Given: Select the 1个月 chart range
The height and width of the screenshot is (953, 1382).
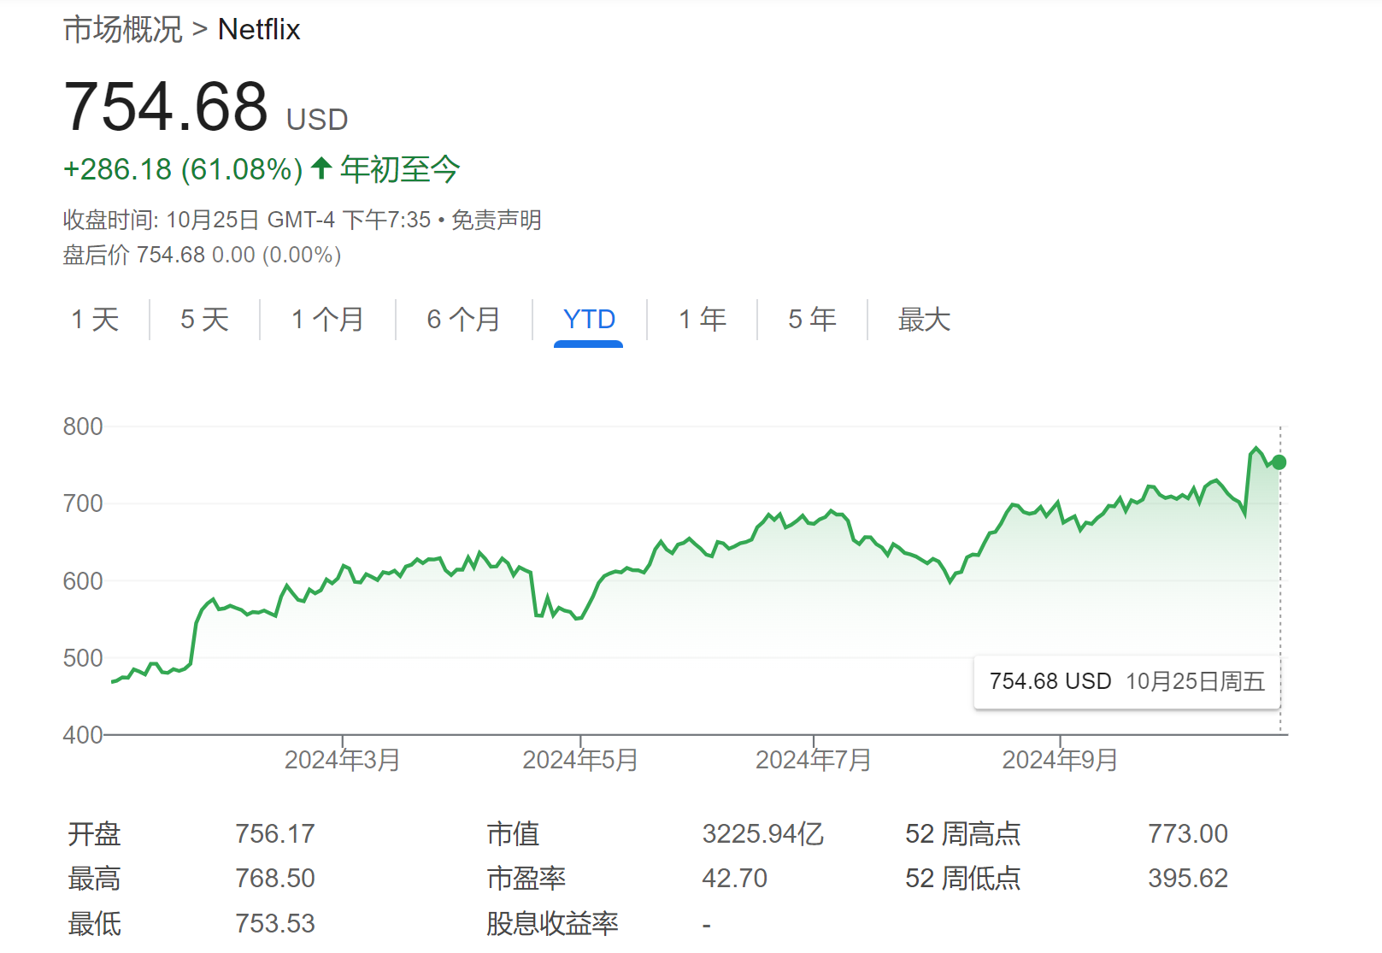Looking at the screenshot, I should tap(327, 320).
